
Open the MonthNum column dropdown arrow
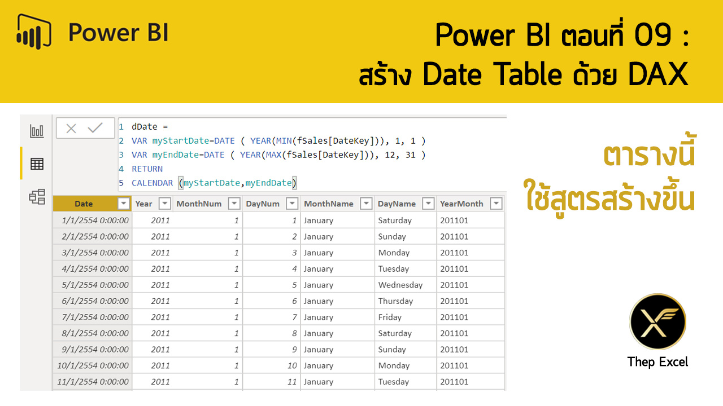tap(234, 204)
